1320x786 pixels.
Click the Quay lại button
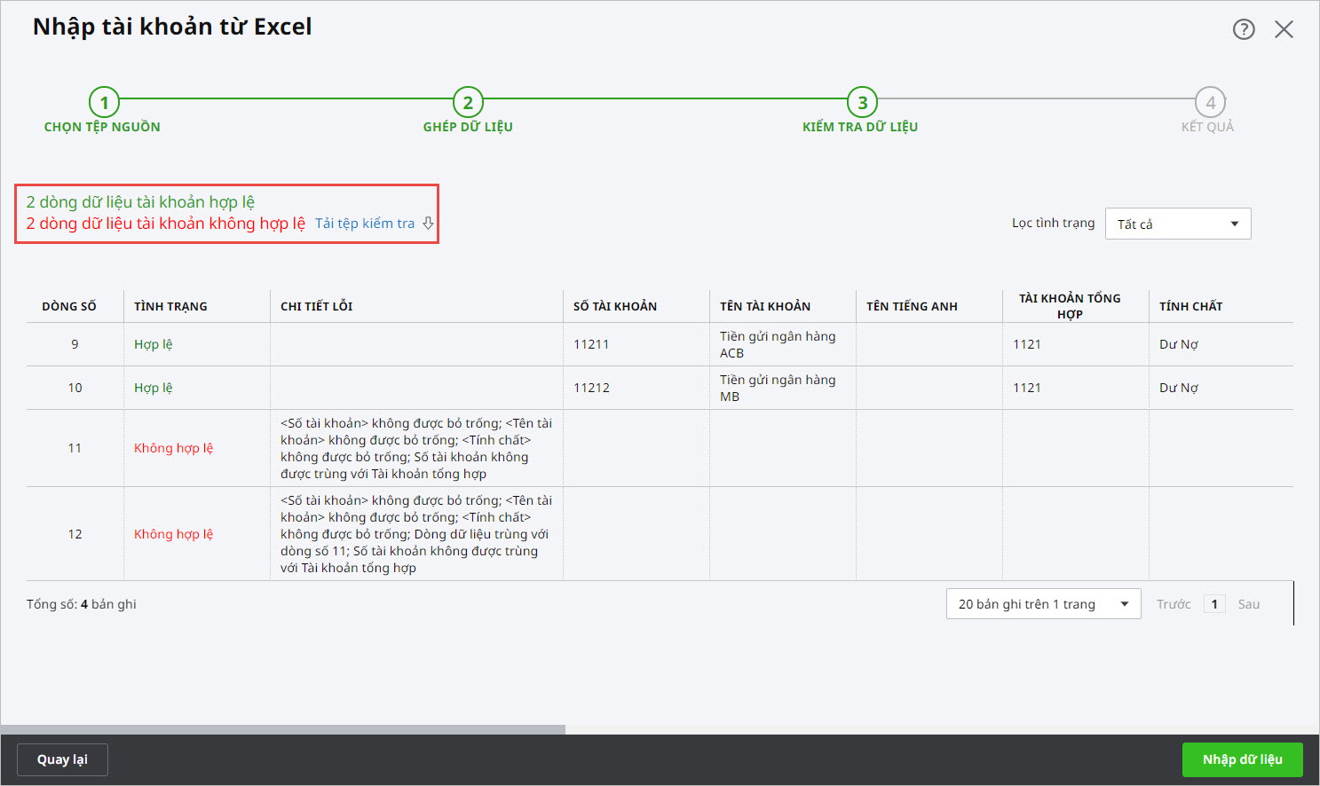62,759
